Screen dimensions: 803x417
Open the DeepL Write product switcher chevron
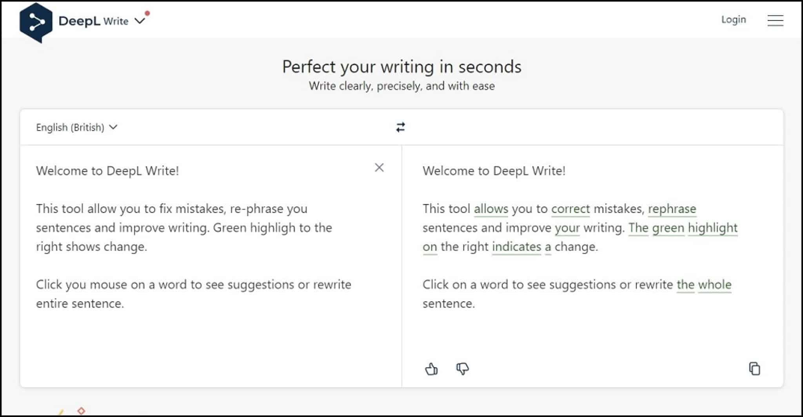(x=140, y=21)
